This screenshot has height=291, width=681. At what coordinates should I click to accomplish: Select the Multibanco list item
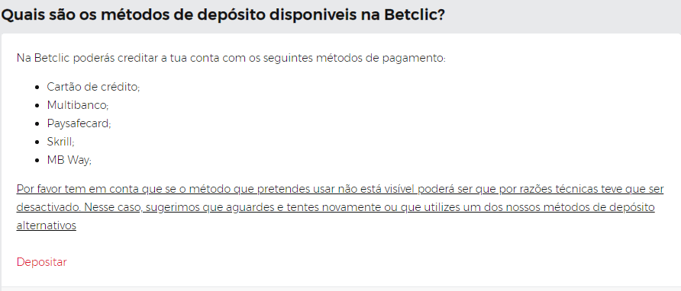tap(78, 105)
